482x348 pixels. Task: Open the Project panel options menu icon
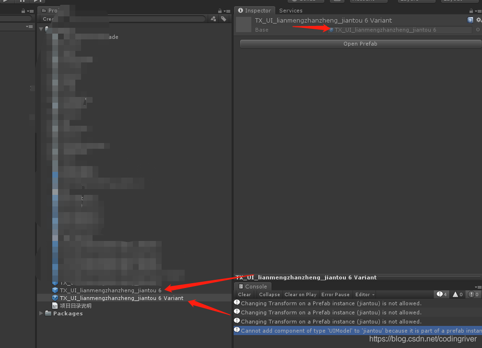(x=227, y=11)
